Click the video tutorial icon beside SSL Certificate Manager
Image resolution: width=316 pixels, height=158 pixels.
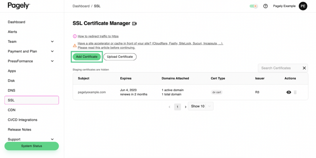(134, 24)
